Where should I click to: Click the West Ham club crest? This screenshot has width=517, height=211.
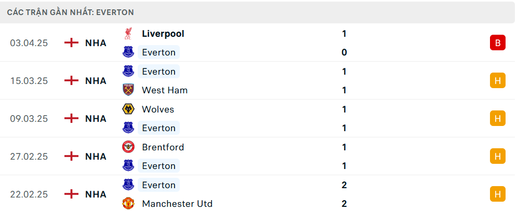pos(128,90)
